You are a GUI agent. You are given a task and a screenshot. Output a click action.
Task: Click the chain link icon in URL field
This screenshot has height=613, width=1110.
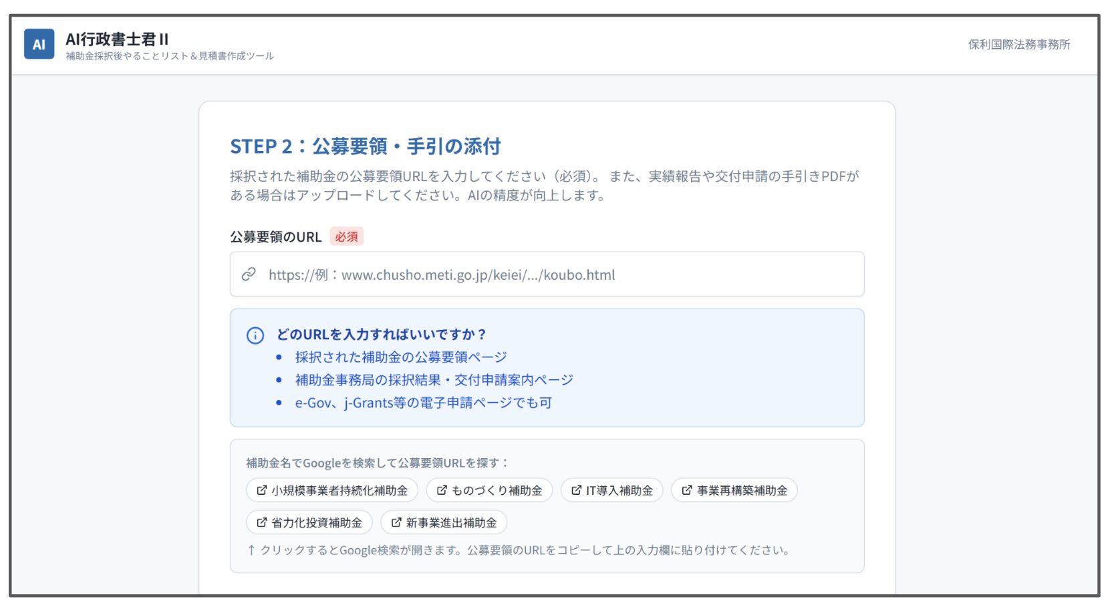tap(249, 274)
